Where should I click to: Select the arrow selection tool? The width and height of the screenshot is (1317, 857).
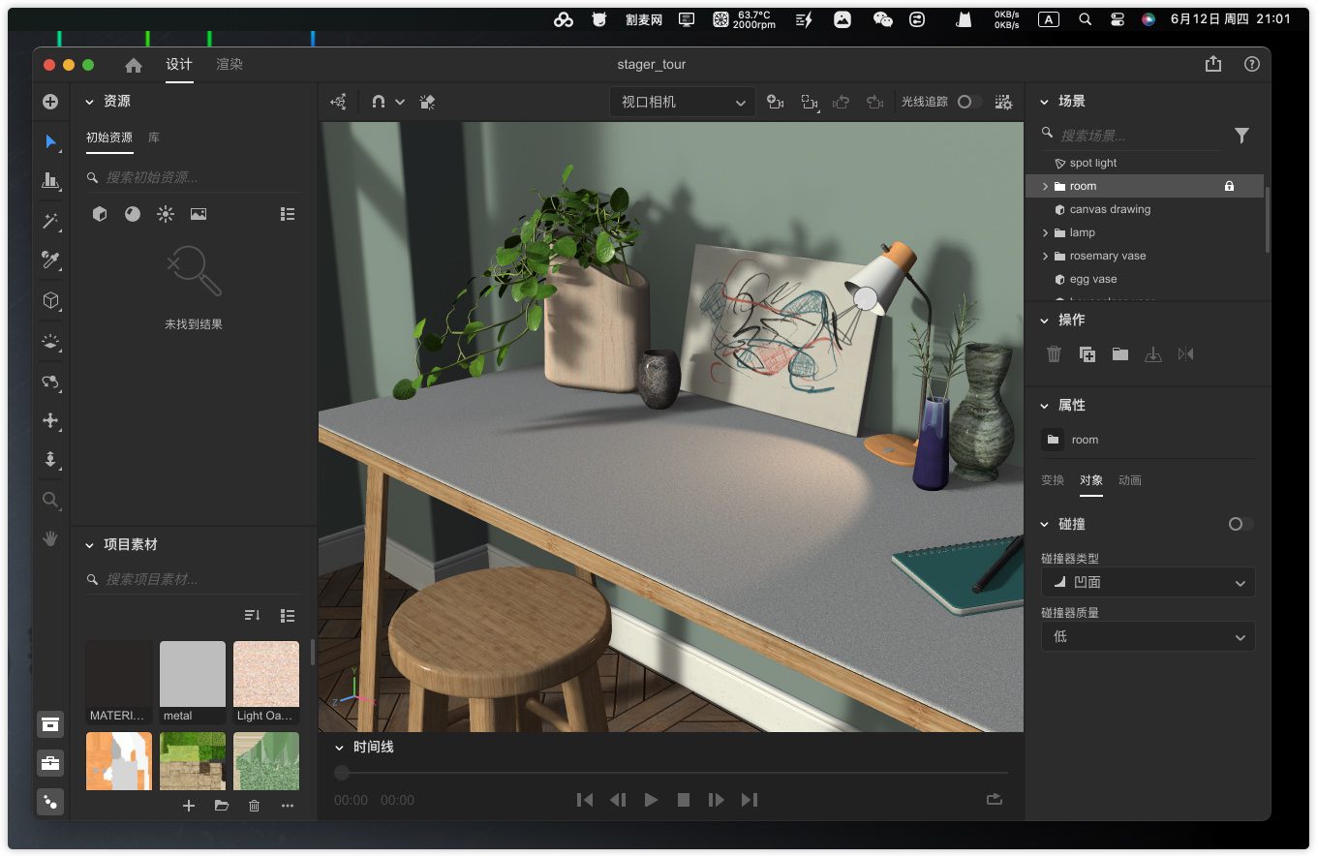[50, 141]
